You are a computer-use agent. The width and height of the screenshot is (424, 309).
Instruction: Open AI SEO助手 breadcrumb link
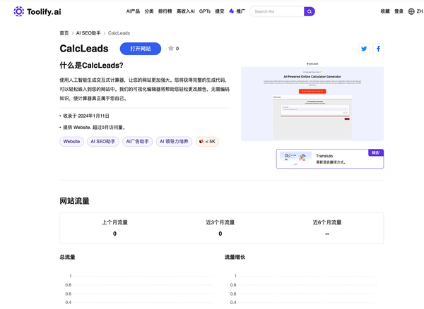(x=88, y=33)
